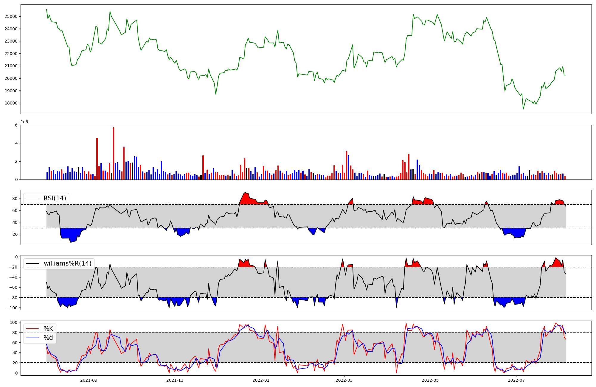Image resolution: width=596 pixels, height=387 pixels.
Task: Click the red %K legend line sample
Action: pyautogui.click(x=33, y=329)
